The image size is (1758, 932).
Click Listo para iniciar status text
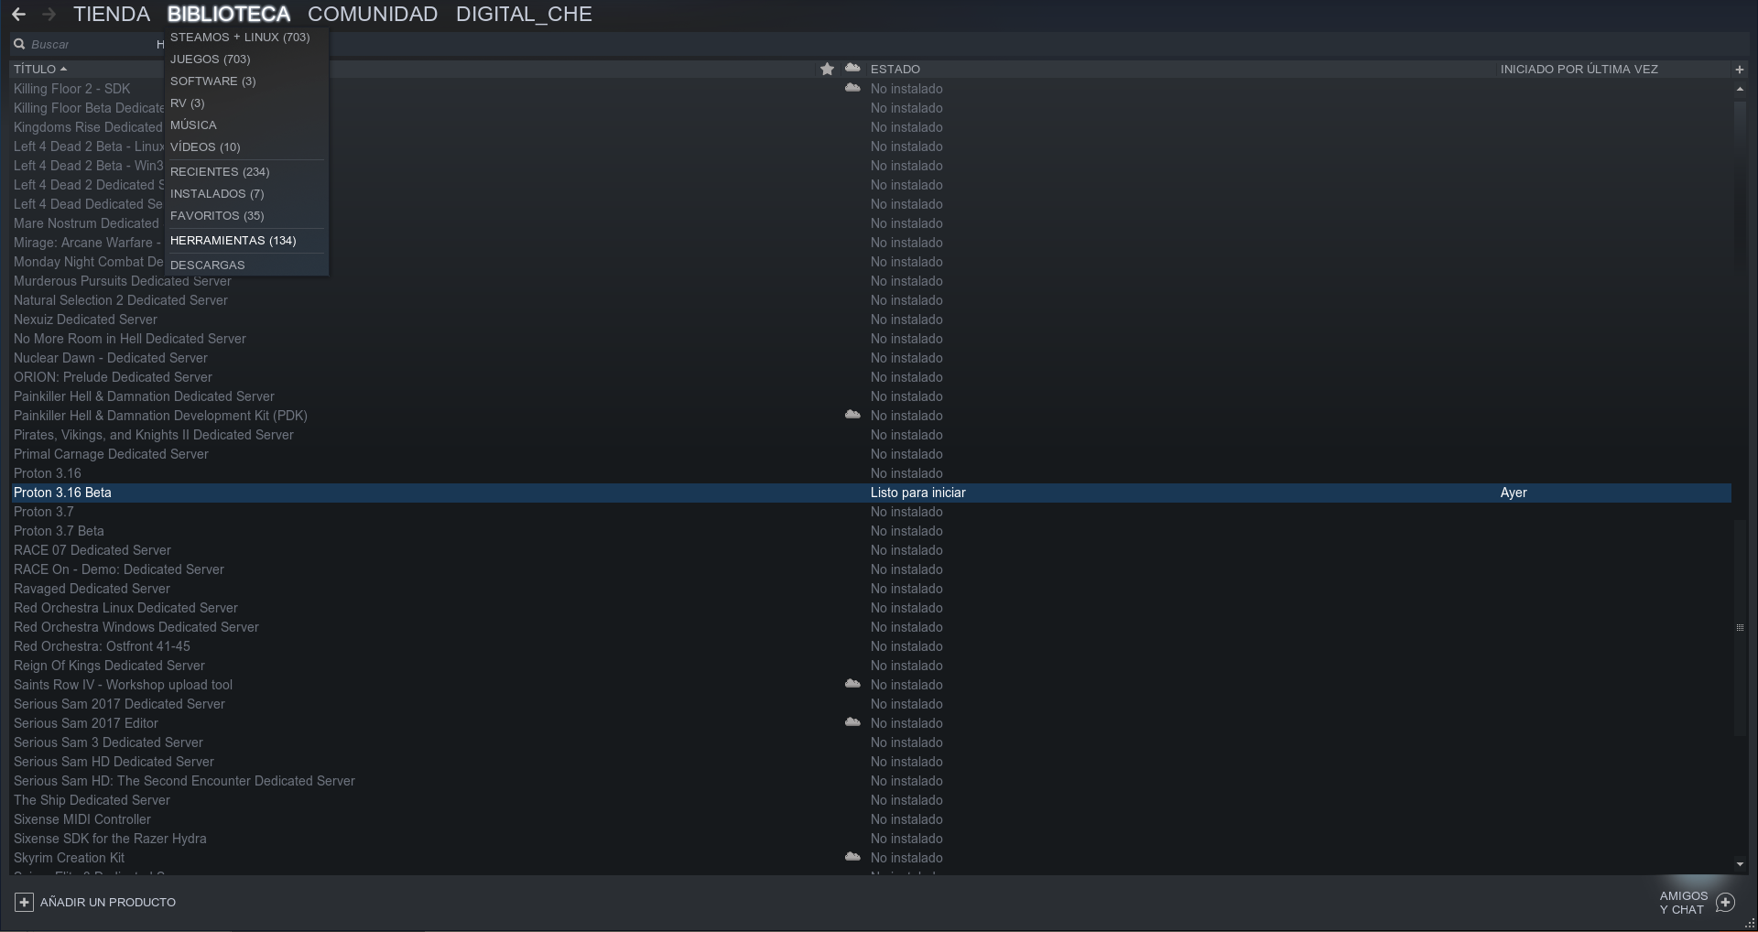[918, 493]
